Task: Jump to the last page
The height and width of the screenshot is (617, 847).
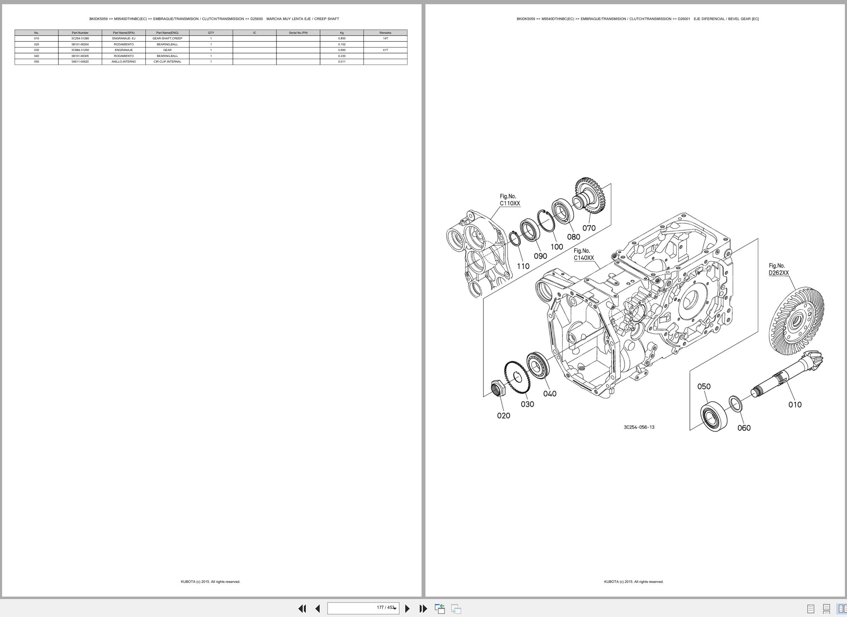Action: tap(423, 609)
